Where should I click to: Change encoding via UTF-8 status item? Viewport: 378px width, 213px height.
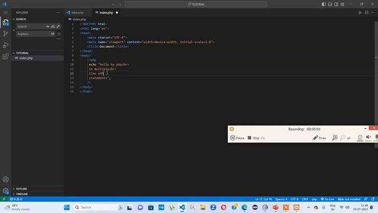[294, 199]
